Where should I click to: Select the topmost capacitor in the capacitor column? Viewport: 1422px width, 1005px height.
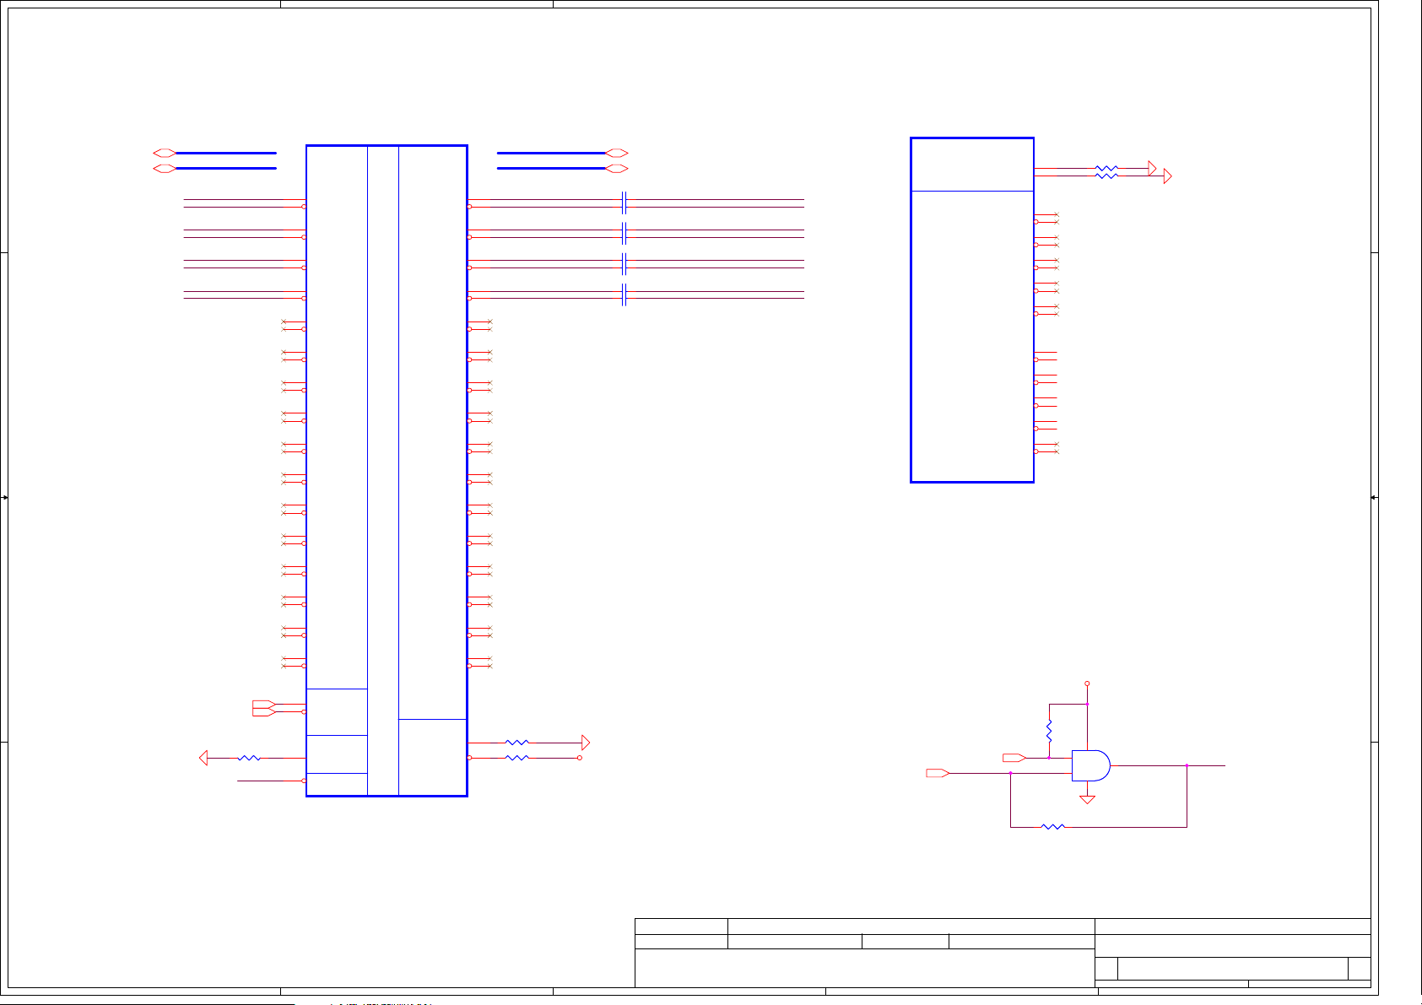click(624, 203)
